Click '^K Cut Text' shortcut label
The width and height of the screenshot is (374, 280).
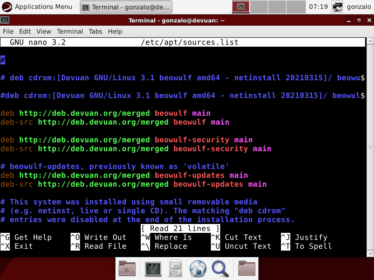pyautogui.click(x=237, y=238)
